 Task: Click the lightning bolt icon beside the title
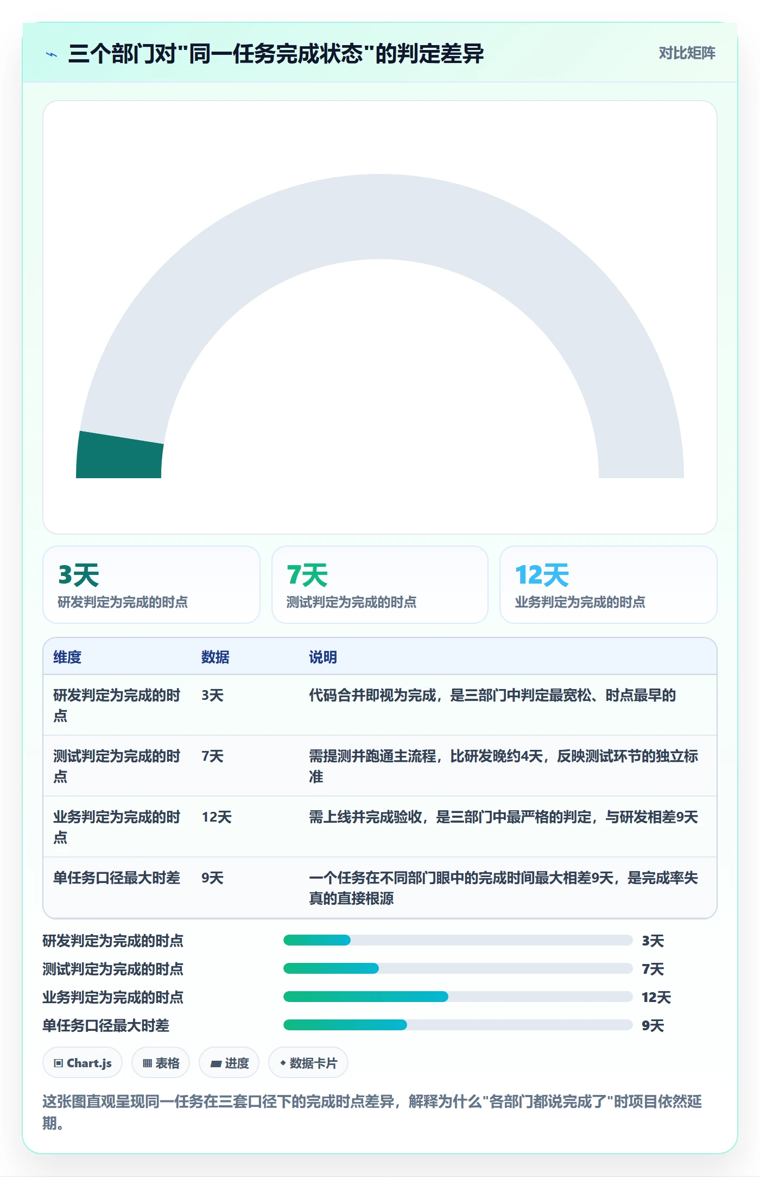52,54
